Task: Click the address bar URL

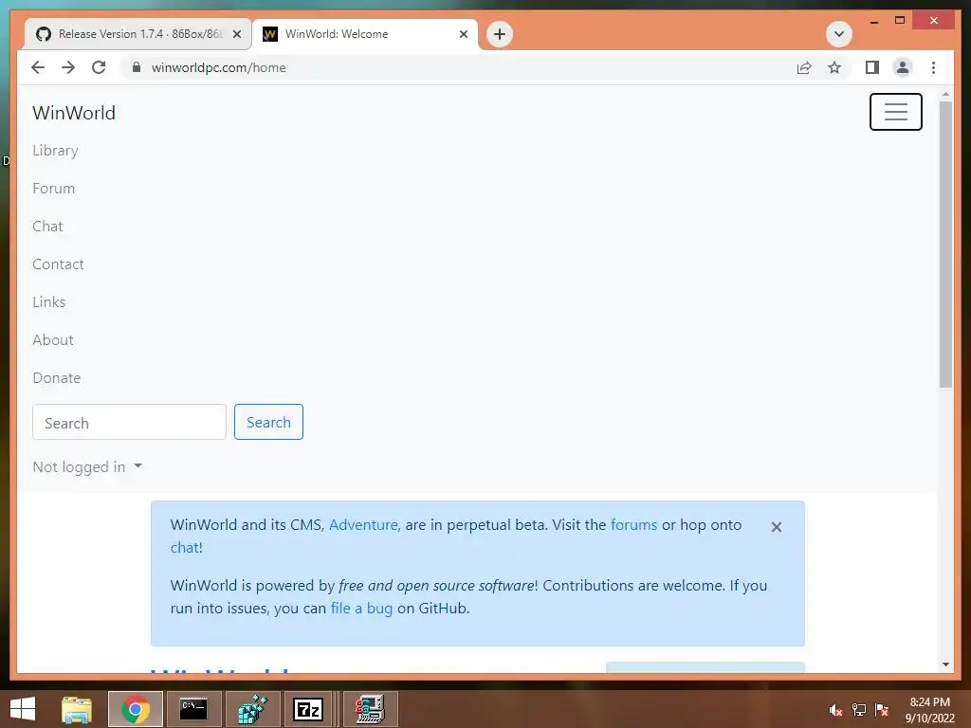Action: click(219, 67)
